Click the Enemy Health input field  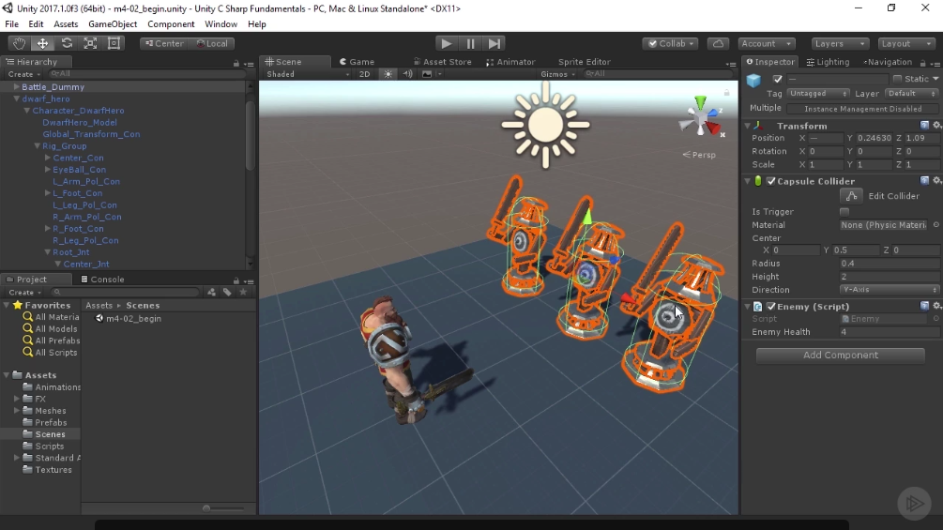pos(889,332)
